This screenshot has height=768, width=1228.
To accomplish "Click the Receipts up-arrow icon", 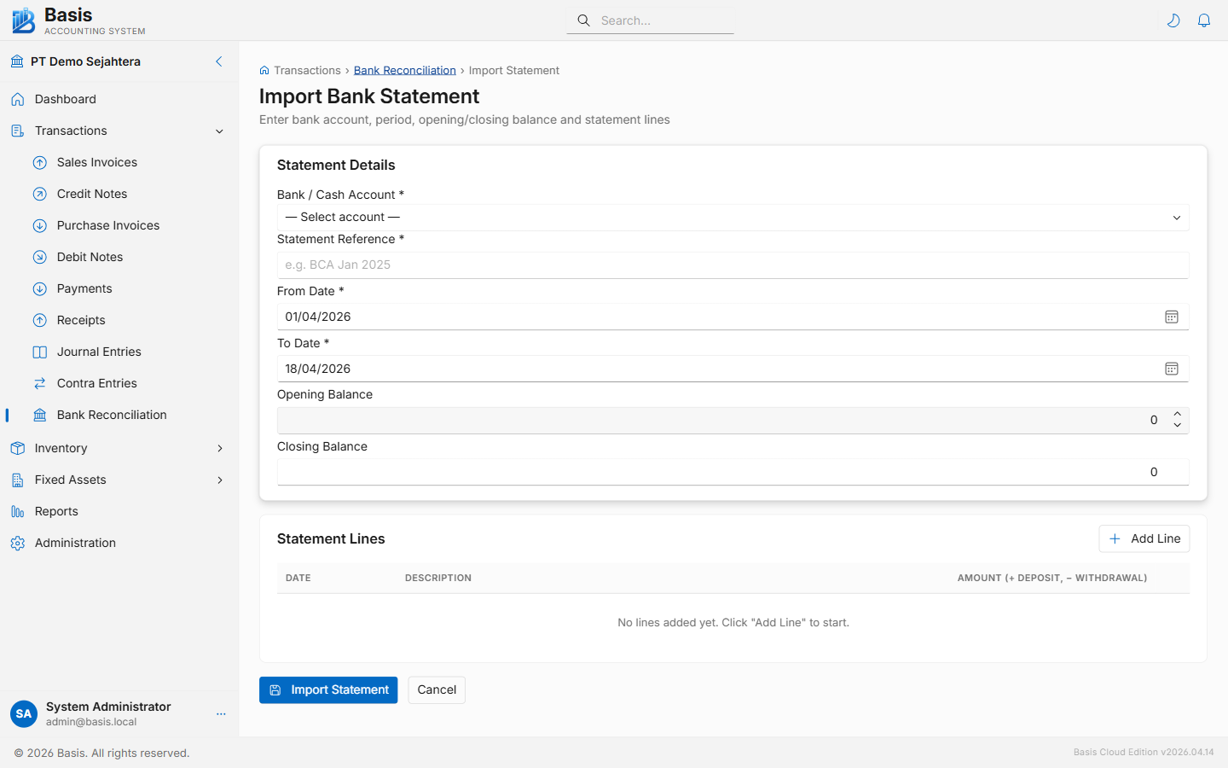I will tap(39, 320).
